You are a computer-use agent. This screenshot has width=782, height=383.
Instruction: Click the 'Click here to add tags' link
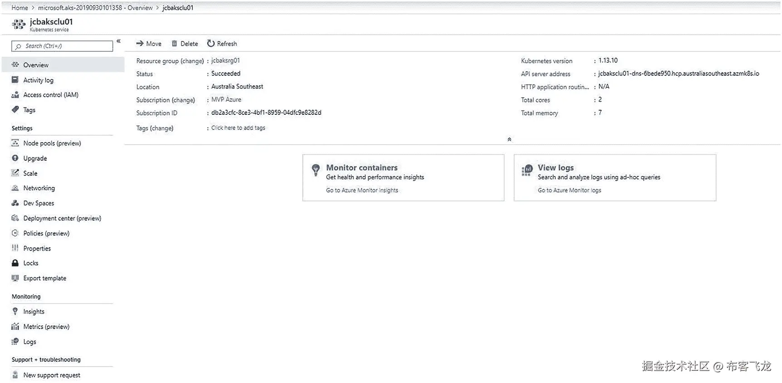[x=238, y=128]
